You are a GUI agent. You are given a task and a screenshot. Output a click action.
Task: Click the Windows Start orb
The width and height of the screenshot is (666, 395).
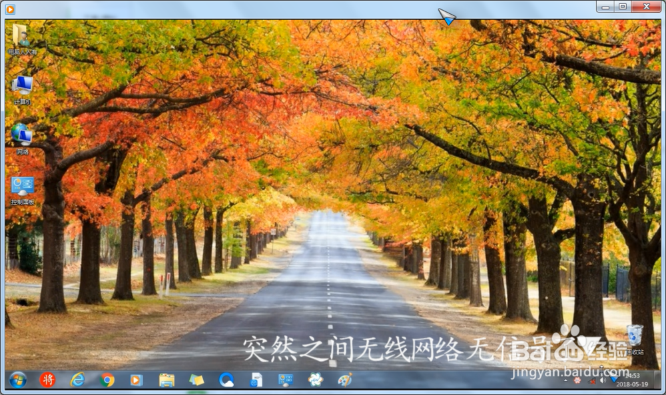[x=18, y=380]
